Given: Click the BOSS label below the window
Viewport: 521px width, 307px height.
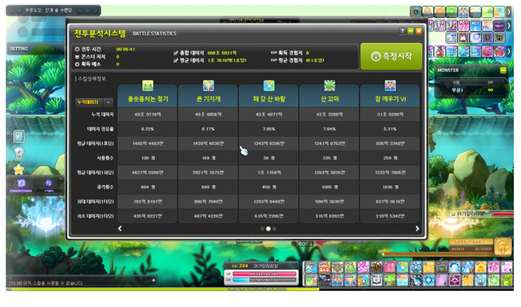Looking at the screenshot, I should click(305, 244).
